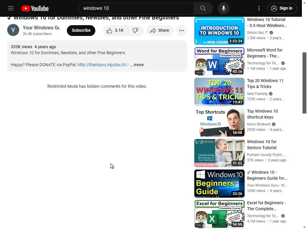Click verified badge beside Simon Sez IT
The image size is (307, 230).
pyautogui.click(x=271, y=33)
